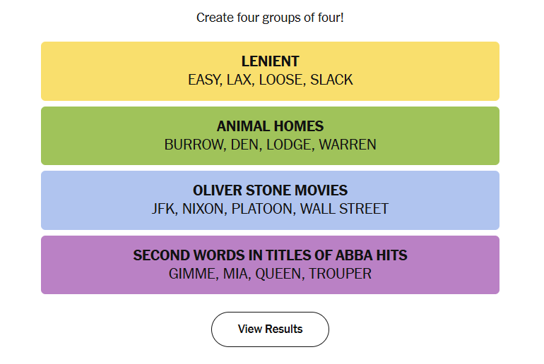This screenshot has height=364, width=544.
Task: Select the purple ABBA HITS category title
Action: (270, 255)
